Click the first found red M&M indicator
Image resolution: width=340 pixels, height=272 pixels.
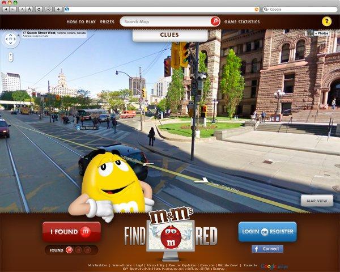click(69, 250)
